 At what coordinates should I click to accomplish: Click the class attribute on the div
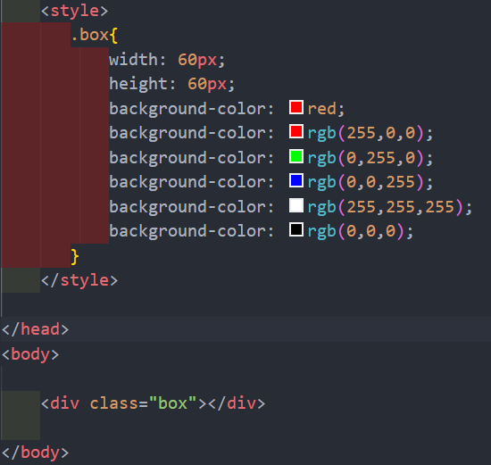[x=113, y=403]
